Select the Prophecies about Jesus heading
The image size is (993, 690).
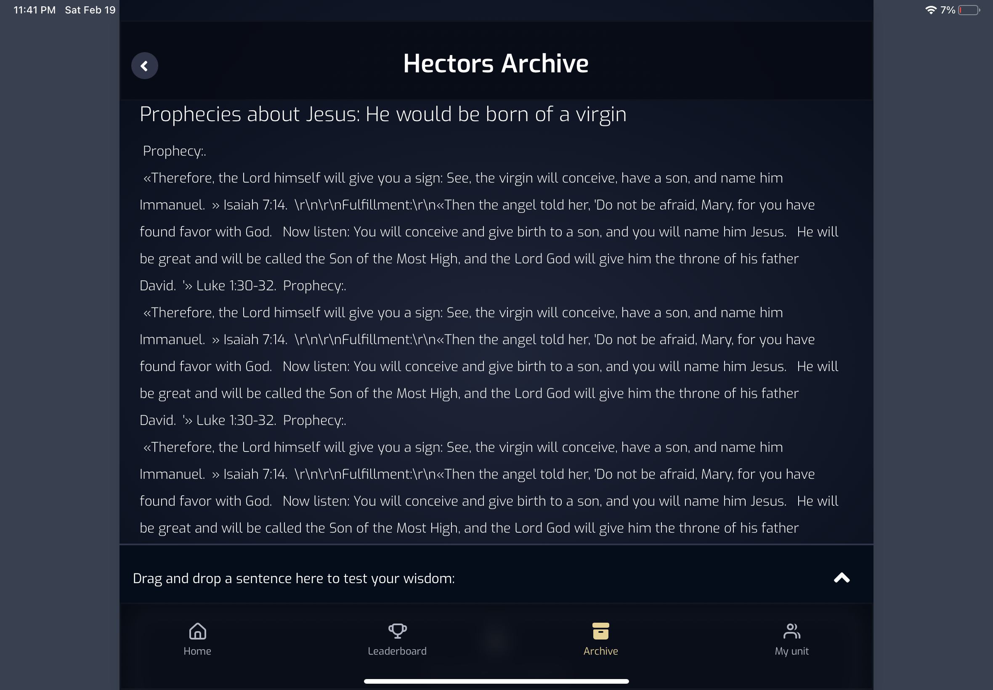click(383, 114)
